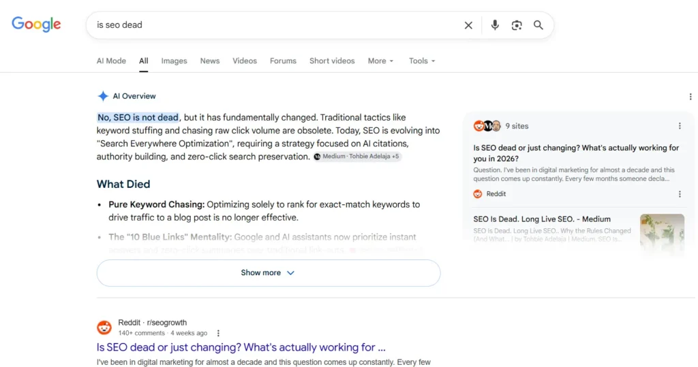Viewport: 698px width, 367px height.
Task: Start voice search with the microphone icon
Action: (x=495, y=25)
